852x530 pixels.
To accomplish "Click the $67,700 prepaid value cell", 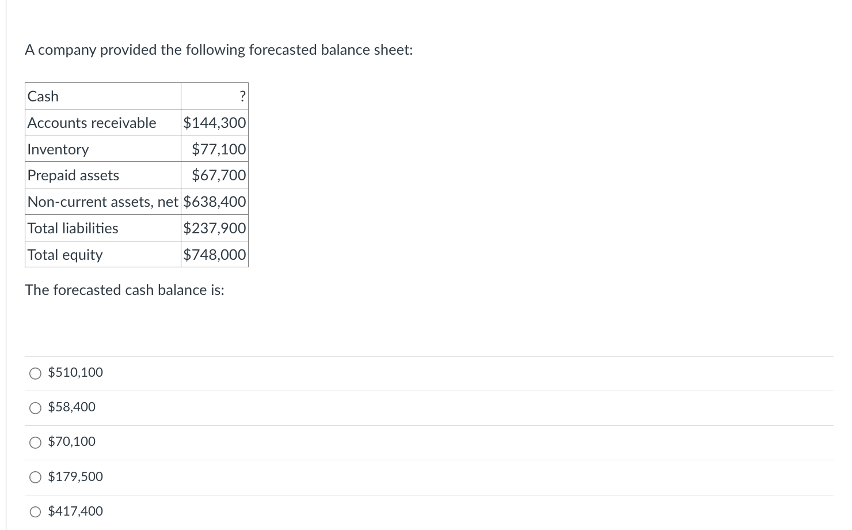I will (x=215, y=175).
